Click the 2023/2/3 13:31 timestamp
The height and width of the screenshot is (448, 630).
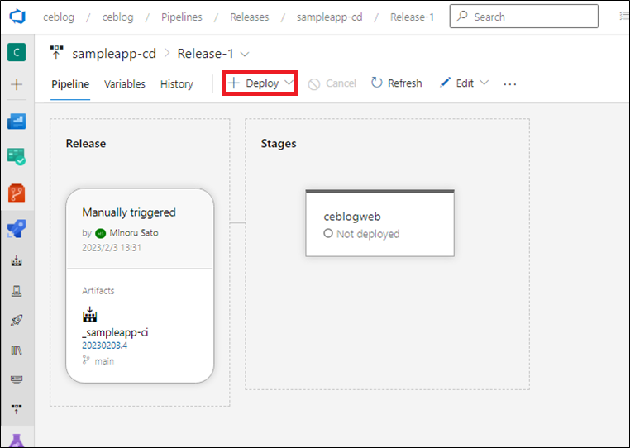pyautogui.click(x=112, y=247)
